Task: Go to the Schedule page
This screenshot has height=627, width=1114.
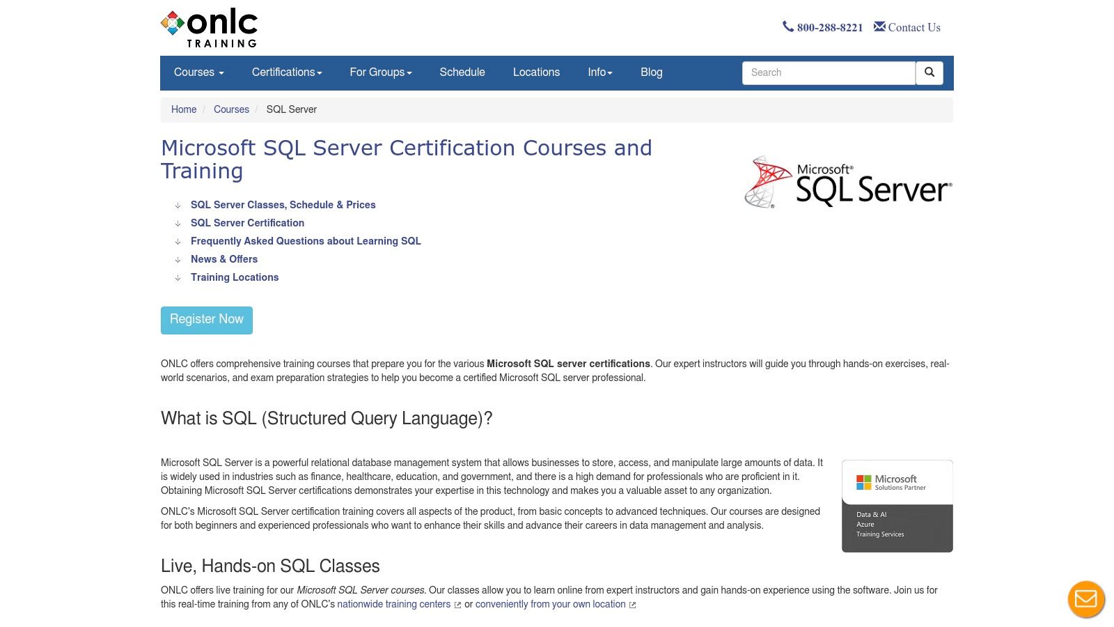Action: 462,72
